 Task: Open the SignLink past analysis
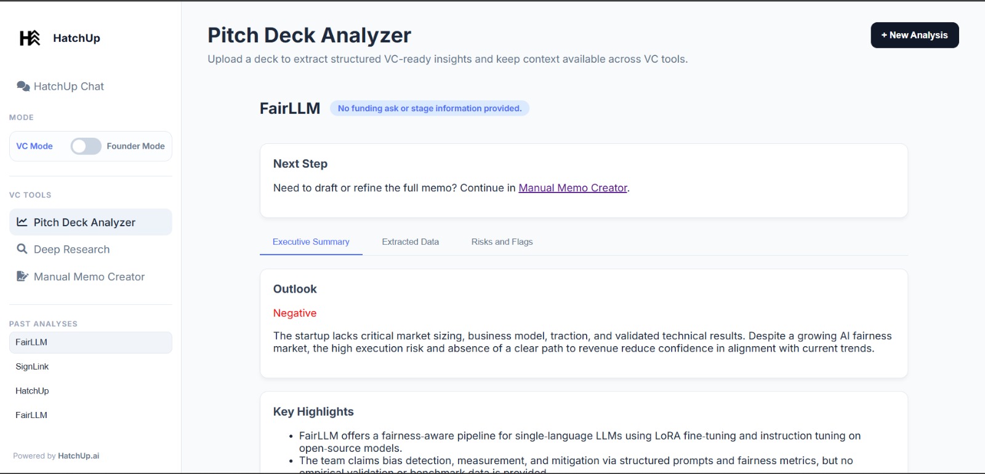(x=32, y=366)
